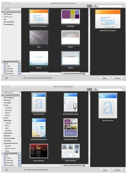This screenshot has width=127, height=174.
Task: Collapse PowerPoint TEMPLATES disclosure triangle
Action: [2, 17]
